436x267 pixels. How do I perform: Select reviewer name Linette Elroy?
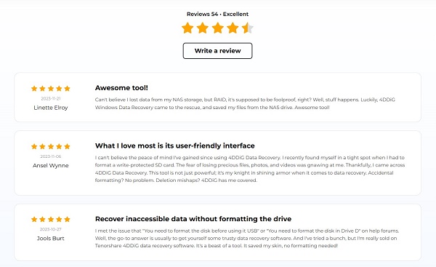click(x=51, y=108)
